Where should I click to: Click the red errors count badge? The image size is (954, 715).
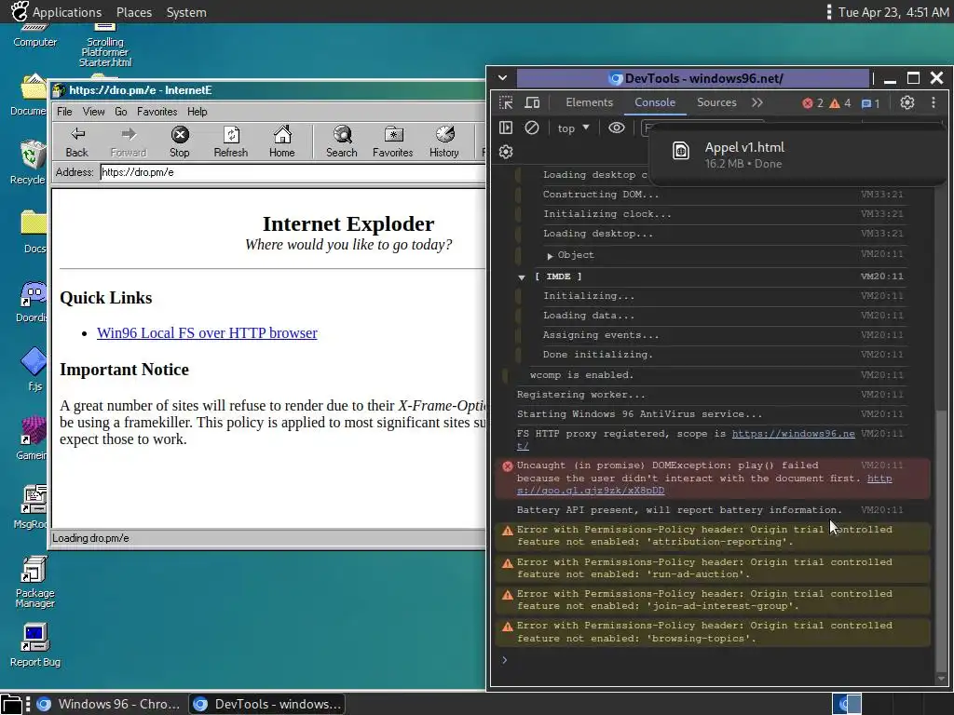[x=812, y=102]
